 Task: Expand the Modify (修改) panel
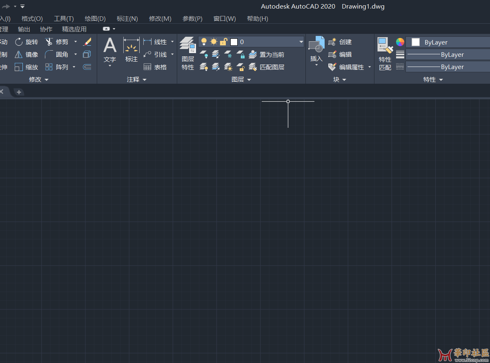(39, 80)
